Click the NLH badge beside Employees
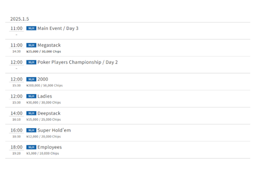Viewport: 260px width, 173px height. pos(31,147)
